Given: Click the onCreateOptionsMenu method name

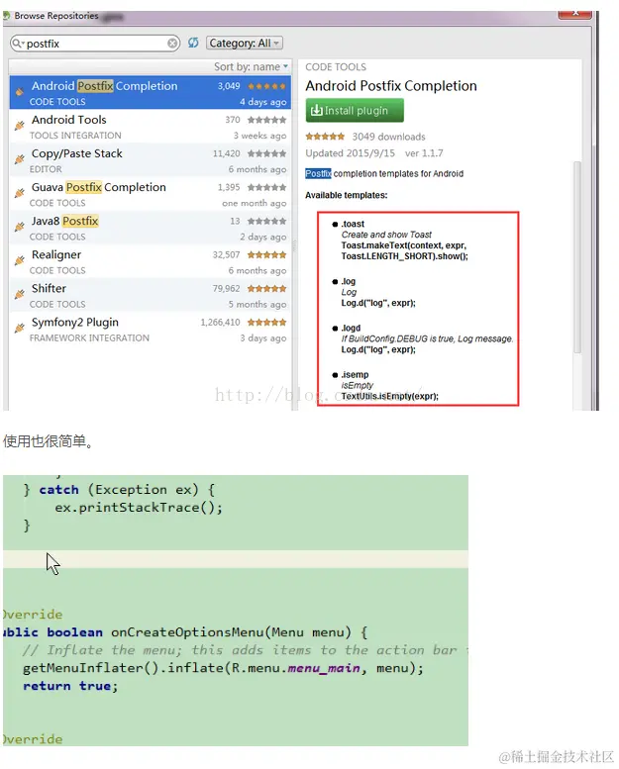Looking at the screenshot, I should [x=187, y=632].
